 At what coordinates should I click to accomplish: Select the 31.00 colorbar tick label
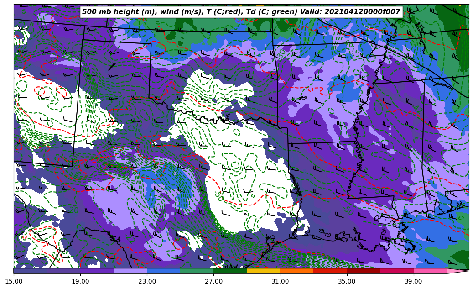(280, 281)
